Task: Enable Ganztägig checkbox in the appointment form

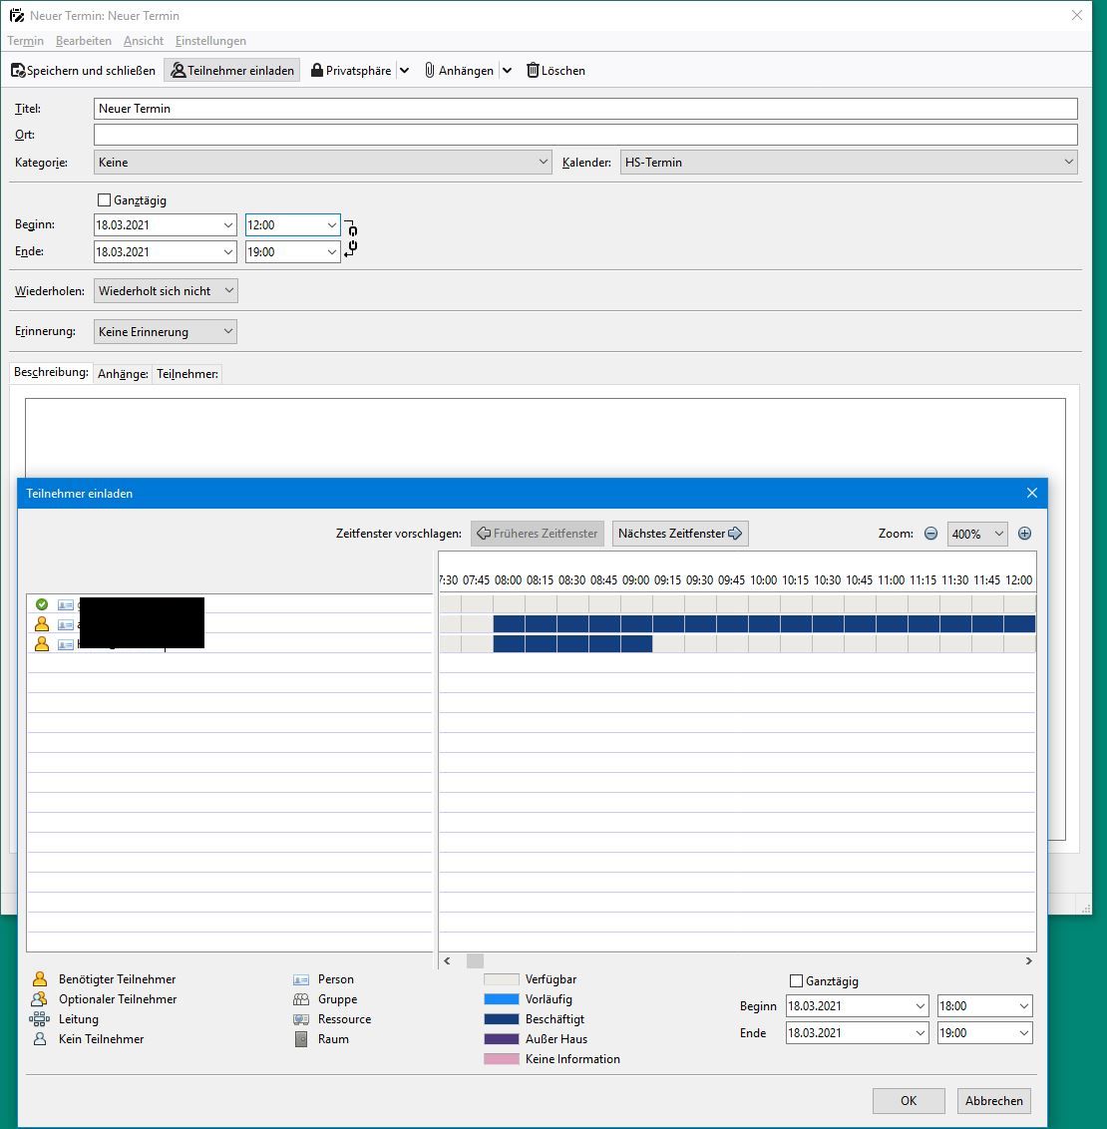Action: (x=105, y=200)
